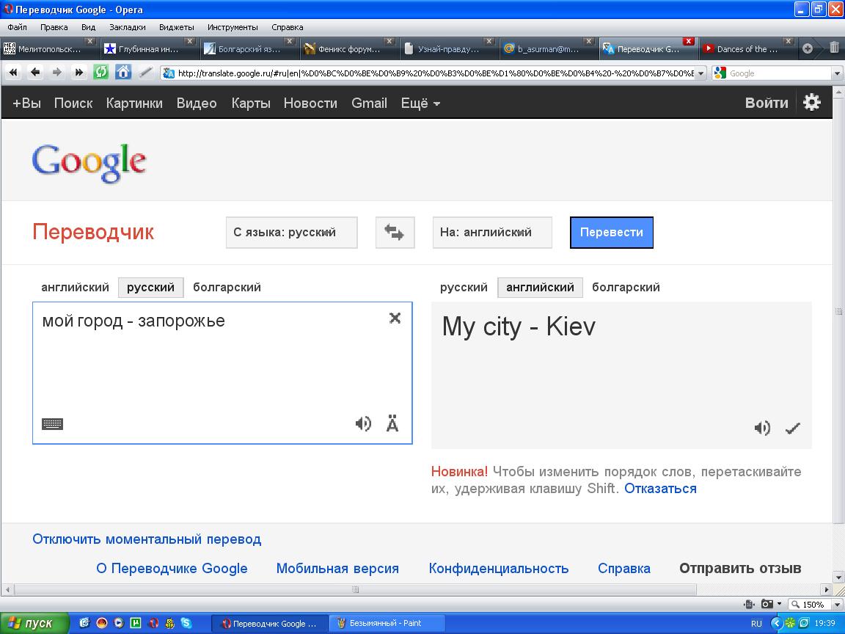The width and height of the screenshot is (845, 634).
Task: Open the closed tabs trash icon
Action: coord(834,48)
